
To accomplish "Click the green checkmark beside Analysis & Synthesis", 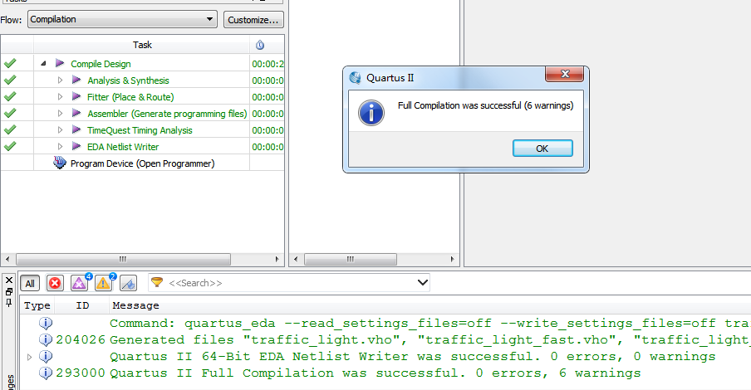I will coord(10,80).
